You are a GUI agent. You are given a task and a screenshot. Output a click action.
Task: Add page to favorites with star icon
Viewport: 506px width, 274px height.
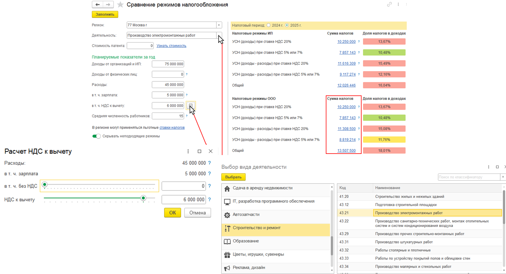point(121,5)
